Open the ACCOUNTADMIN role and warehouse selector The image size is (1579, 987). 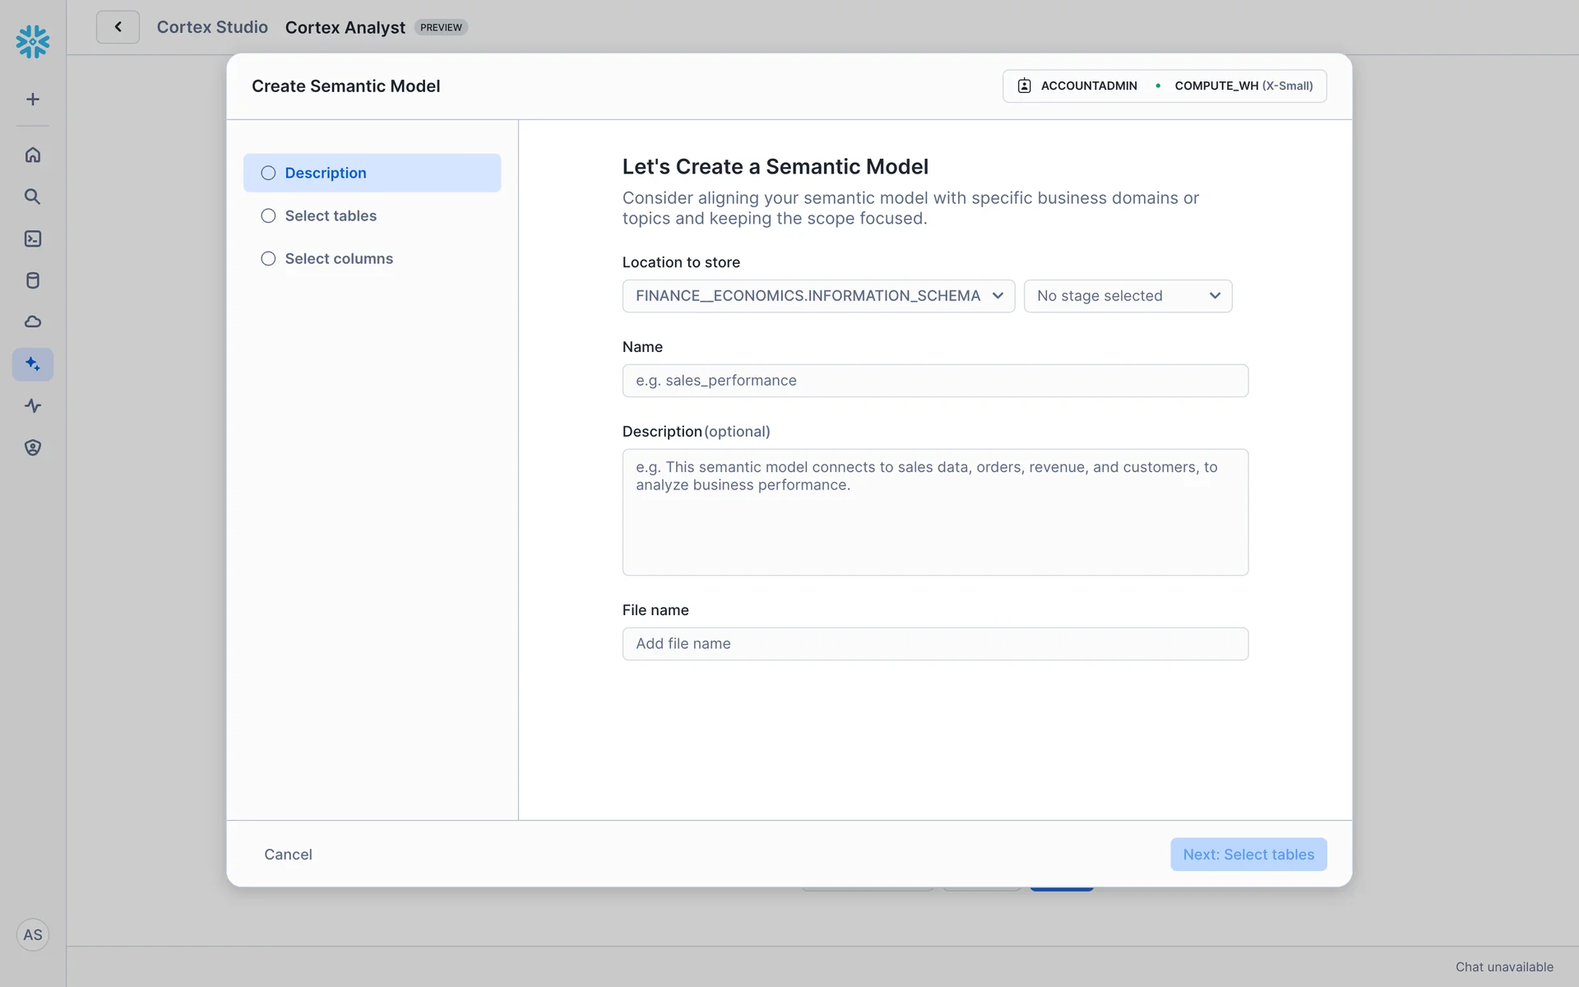pyautogui.click(x=1164, y=86)
